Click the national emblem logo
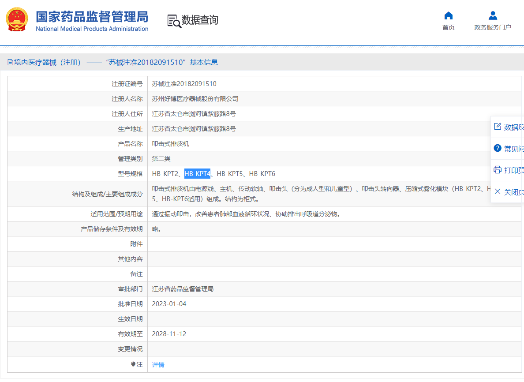 17,20
